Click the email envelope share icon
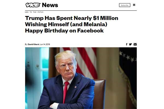The image size is (164, 109). point(135,44)
